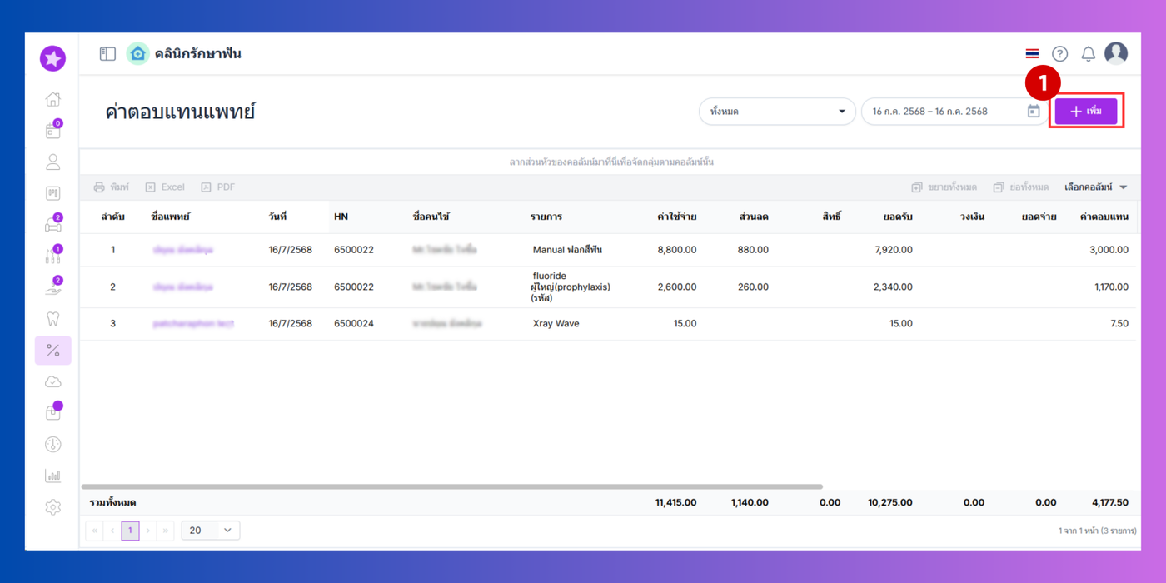Export the table with PDF button

click(218, 187)
